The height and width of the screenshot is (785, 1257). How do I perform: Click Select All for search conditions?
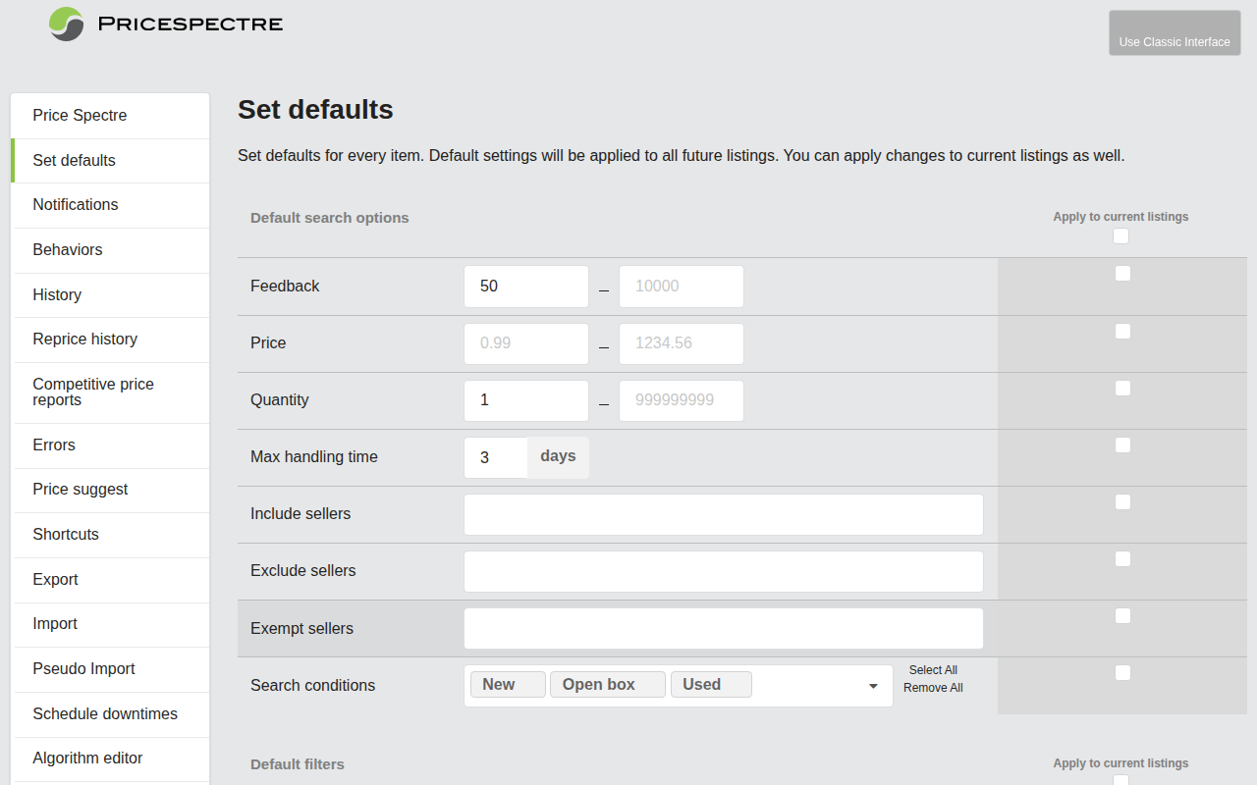click(932, 670)
